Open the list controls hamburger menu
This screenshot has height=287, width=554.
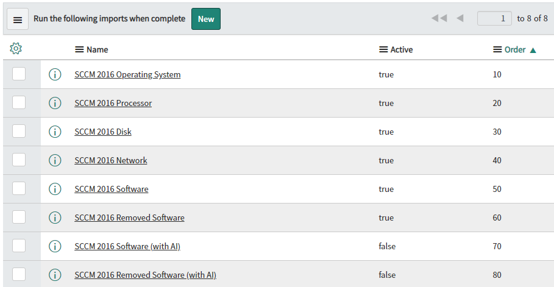pyautogui.click(x=18, y=19)
